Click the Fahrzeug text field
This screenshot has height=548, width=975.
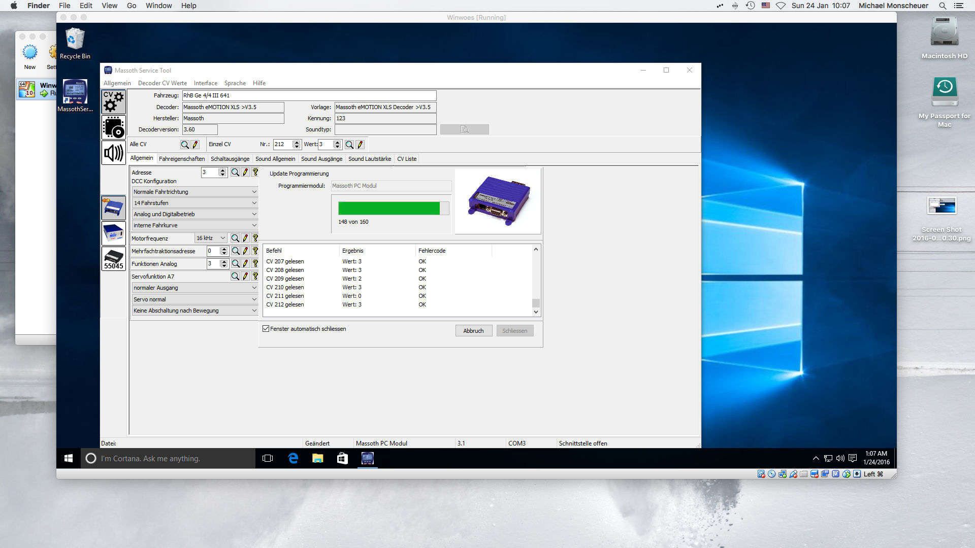309,95
